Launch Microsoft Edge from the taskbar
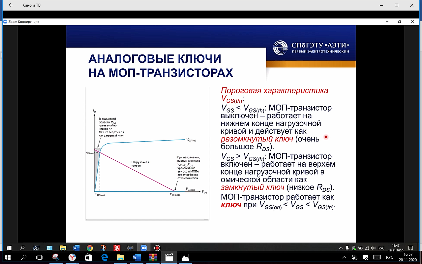Viewport: 422px width, 264px height. click(x=104, y=257)
